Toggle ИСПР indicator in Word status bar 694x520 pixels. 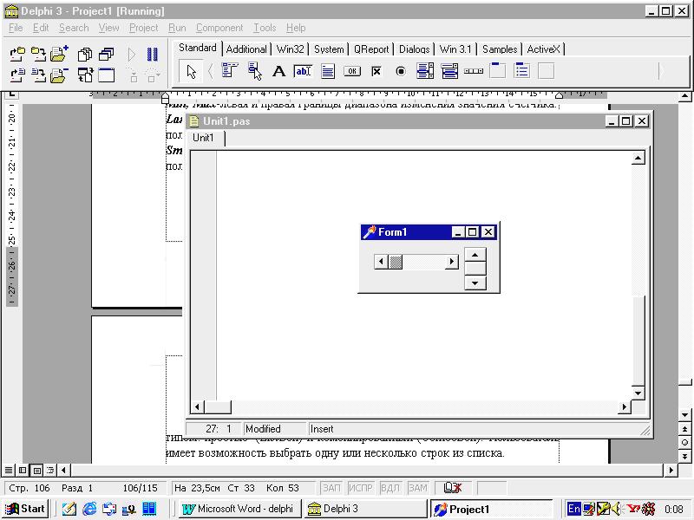[360, 488]
